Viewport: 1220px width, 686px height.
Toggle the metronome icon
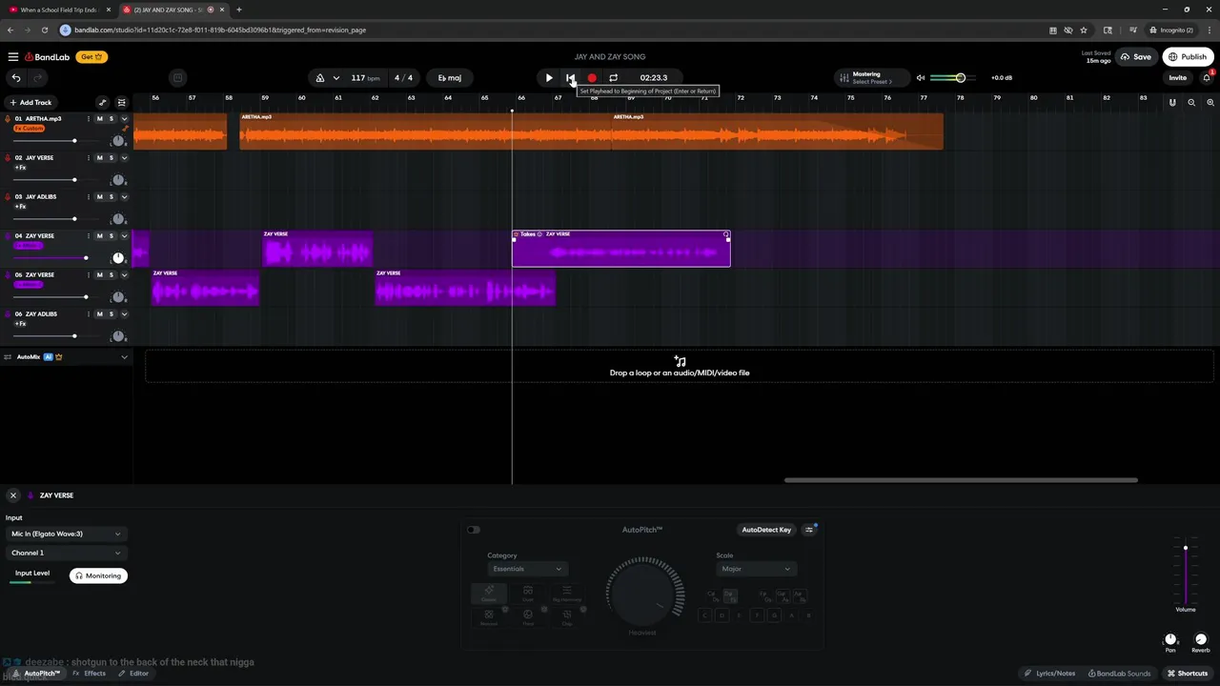pos(320,78)
